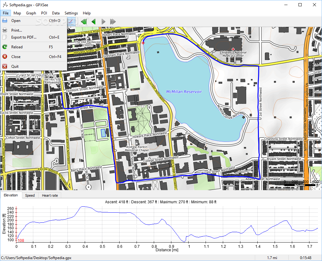Screen dimensions: 322x261
Task: Click the Maximum: 270 ft statistic
Action: (x=174, y=202)
